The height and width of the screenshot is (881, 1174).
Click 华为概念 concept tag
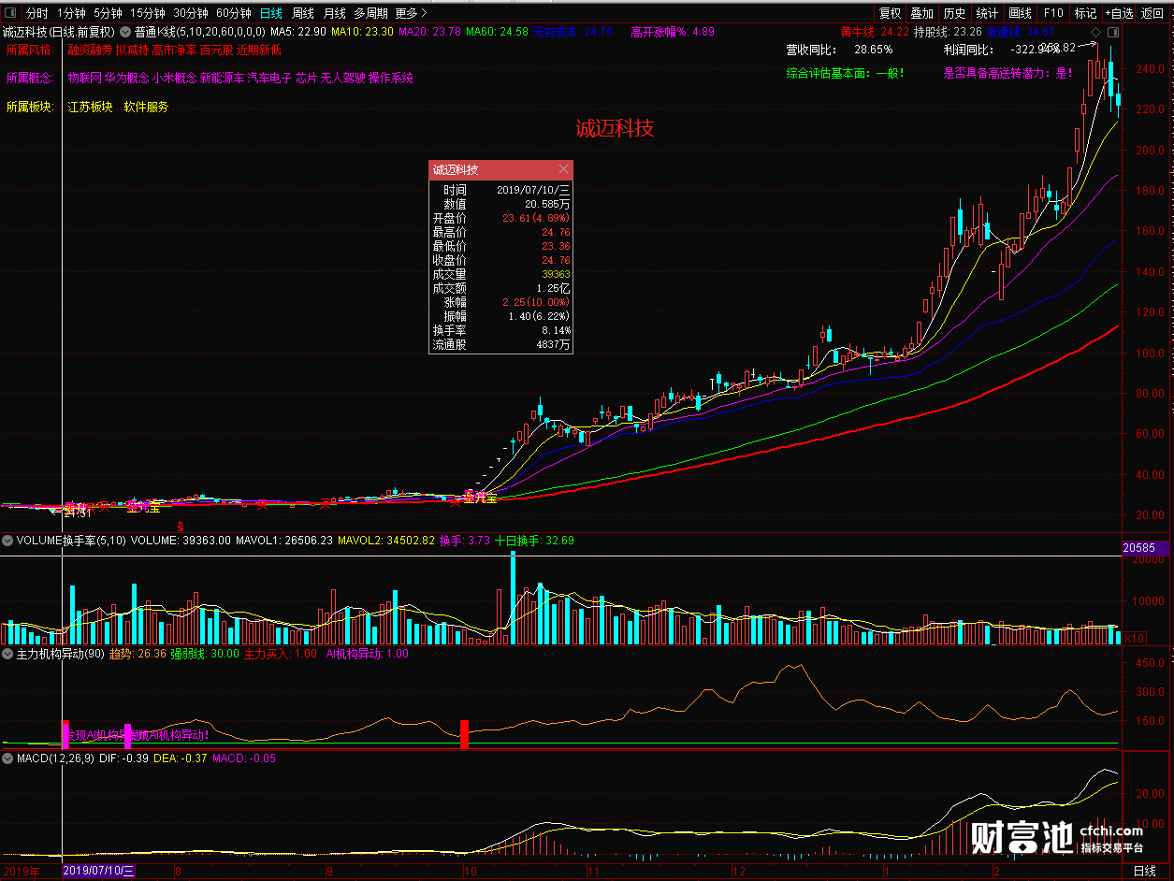127,79
